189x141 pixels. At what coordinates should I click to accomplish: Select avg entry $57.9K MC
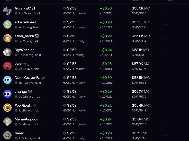point(141,64)
